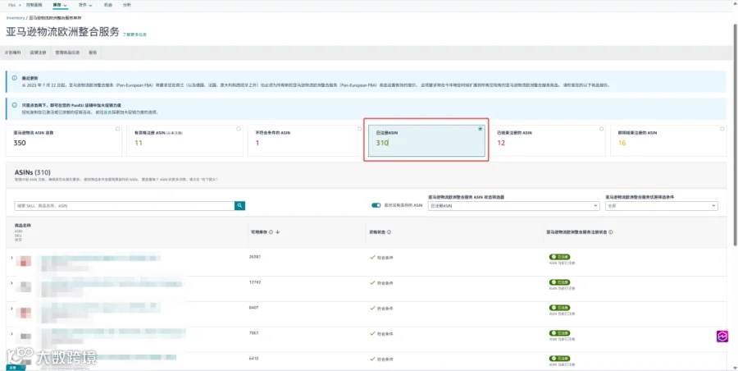
Task: Open product title link in the 12742 row
Action: coord(111,283)
